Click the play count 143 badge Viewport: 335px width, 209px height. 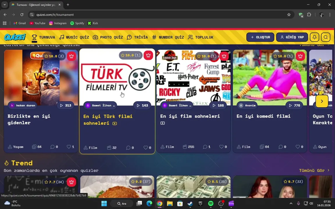point(142,105)
